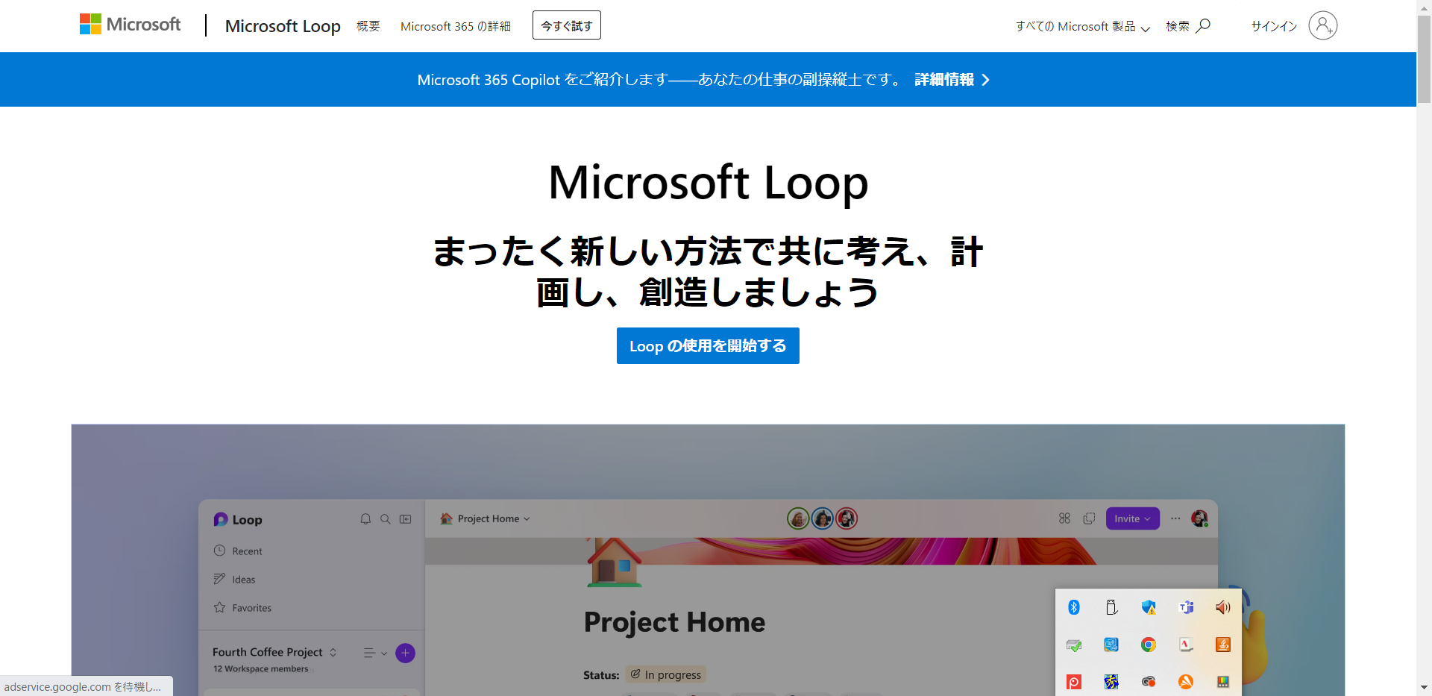Click the house emoji page icon
Screen dimensions: 1432x696
click(x=614, y=562)
